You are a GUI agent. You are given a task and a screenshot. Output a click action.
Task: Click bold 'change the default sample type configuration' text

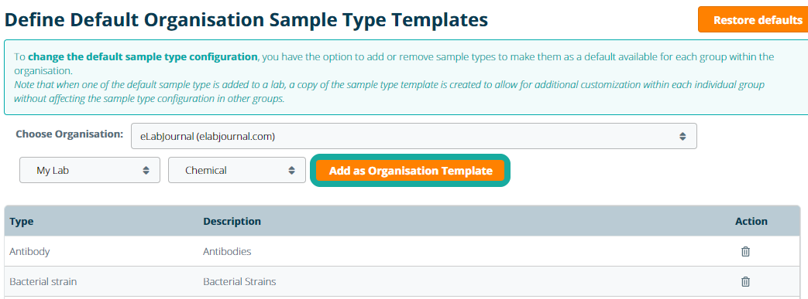(x=143, y=56)
